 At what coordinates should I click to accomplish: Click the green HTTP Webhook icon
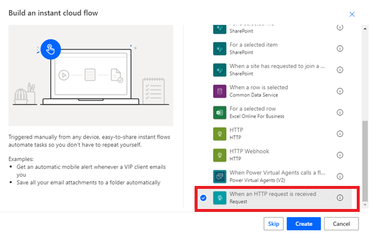pyautogui.click(x=219, y=155)
